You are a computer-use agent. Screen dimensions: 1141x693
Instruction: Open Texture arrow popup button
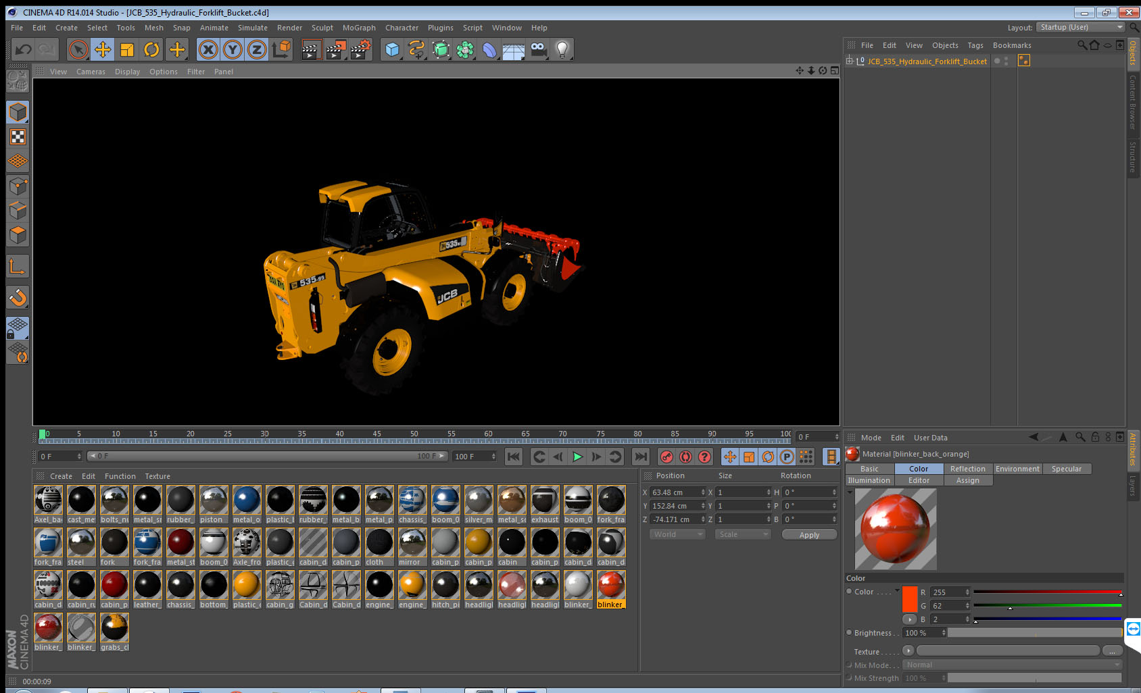pos(908,650)
